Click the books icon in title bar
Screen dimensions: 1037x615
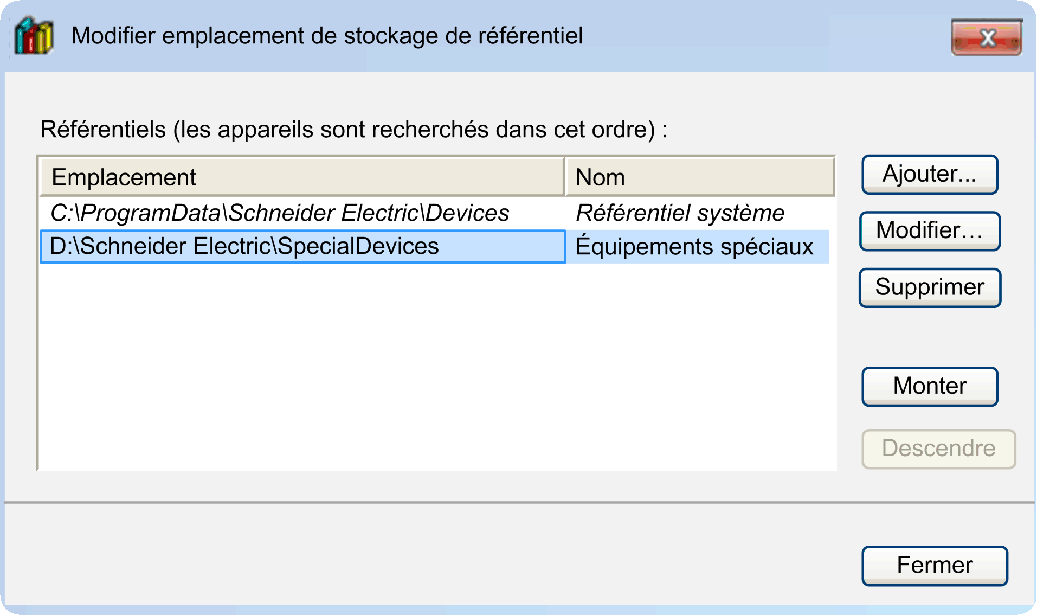(34, 36)
